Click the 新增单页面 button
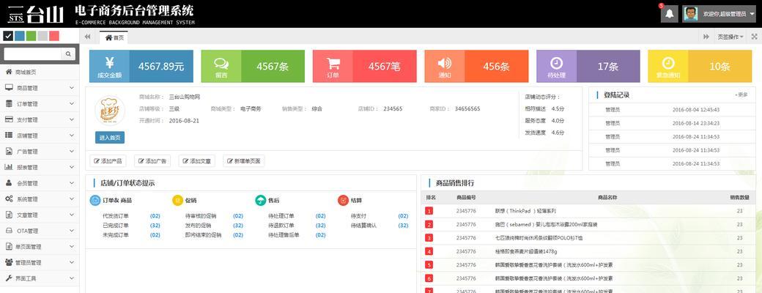Image resolution: width=762 pixels, height=293 pixels. (x=244, y=161)
